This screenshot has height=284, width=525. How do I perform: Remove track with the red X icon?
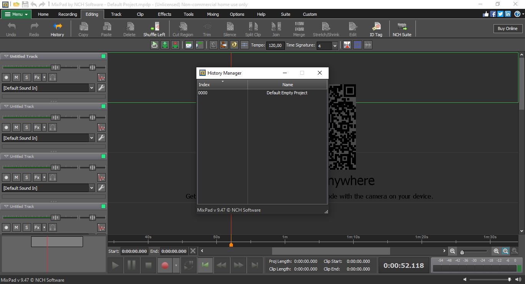175,45
